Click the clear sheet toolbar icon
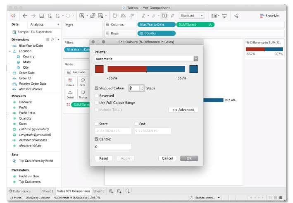This screenshot has height=203, width=293. pos(101,16)
